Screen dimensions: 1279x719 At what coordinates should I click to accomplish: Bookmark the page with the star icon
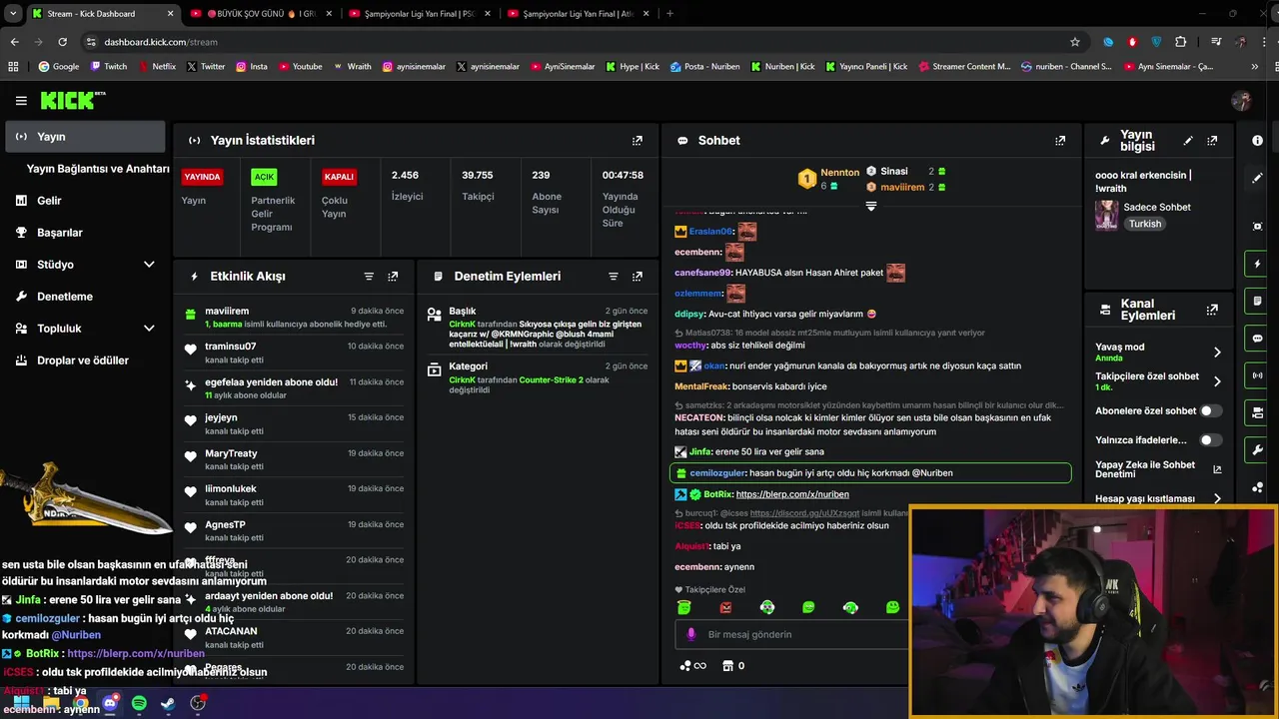(1075, 42)
